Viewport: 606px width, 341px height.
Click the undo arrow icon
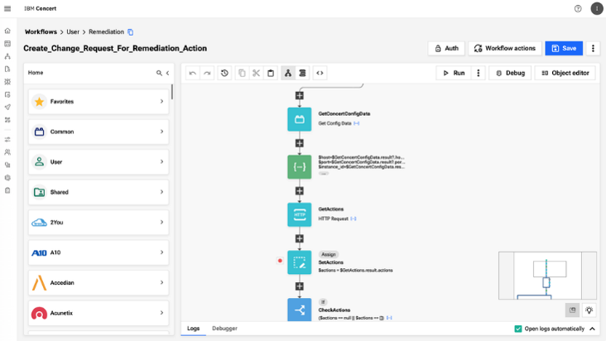point(193,73)
